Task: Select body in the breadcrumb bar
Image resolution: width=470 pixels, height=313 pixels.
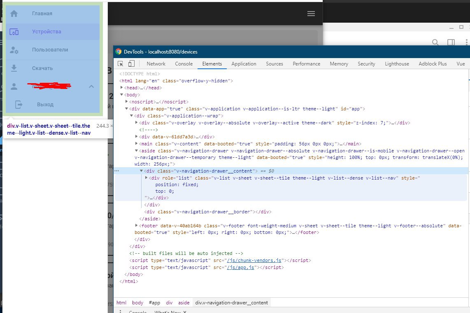Action: [x=137, y=303]
